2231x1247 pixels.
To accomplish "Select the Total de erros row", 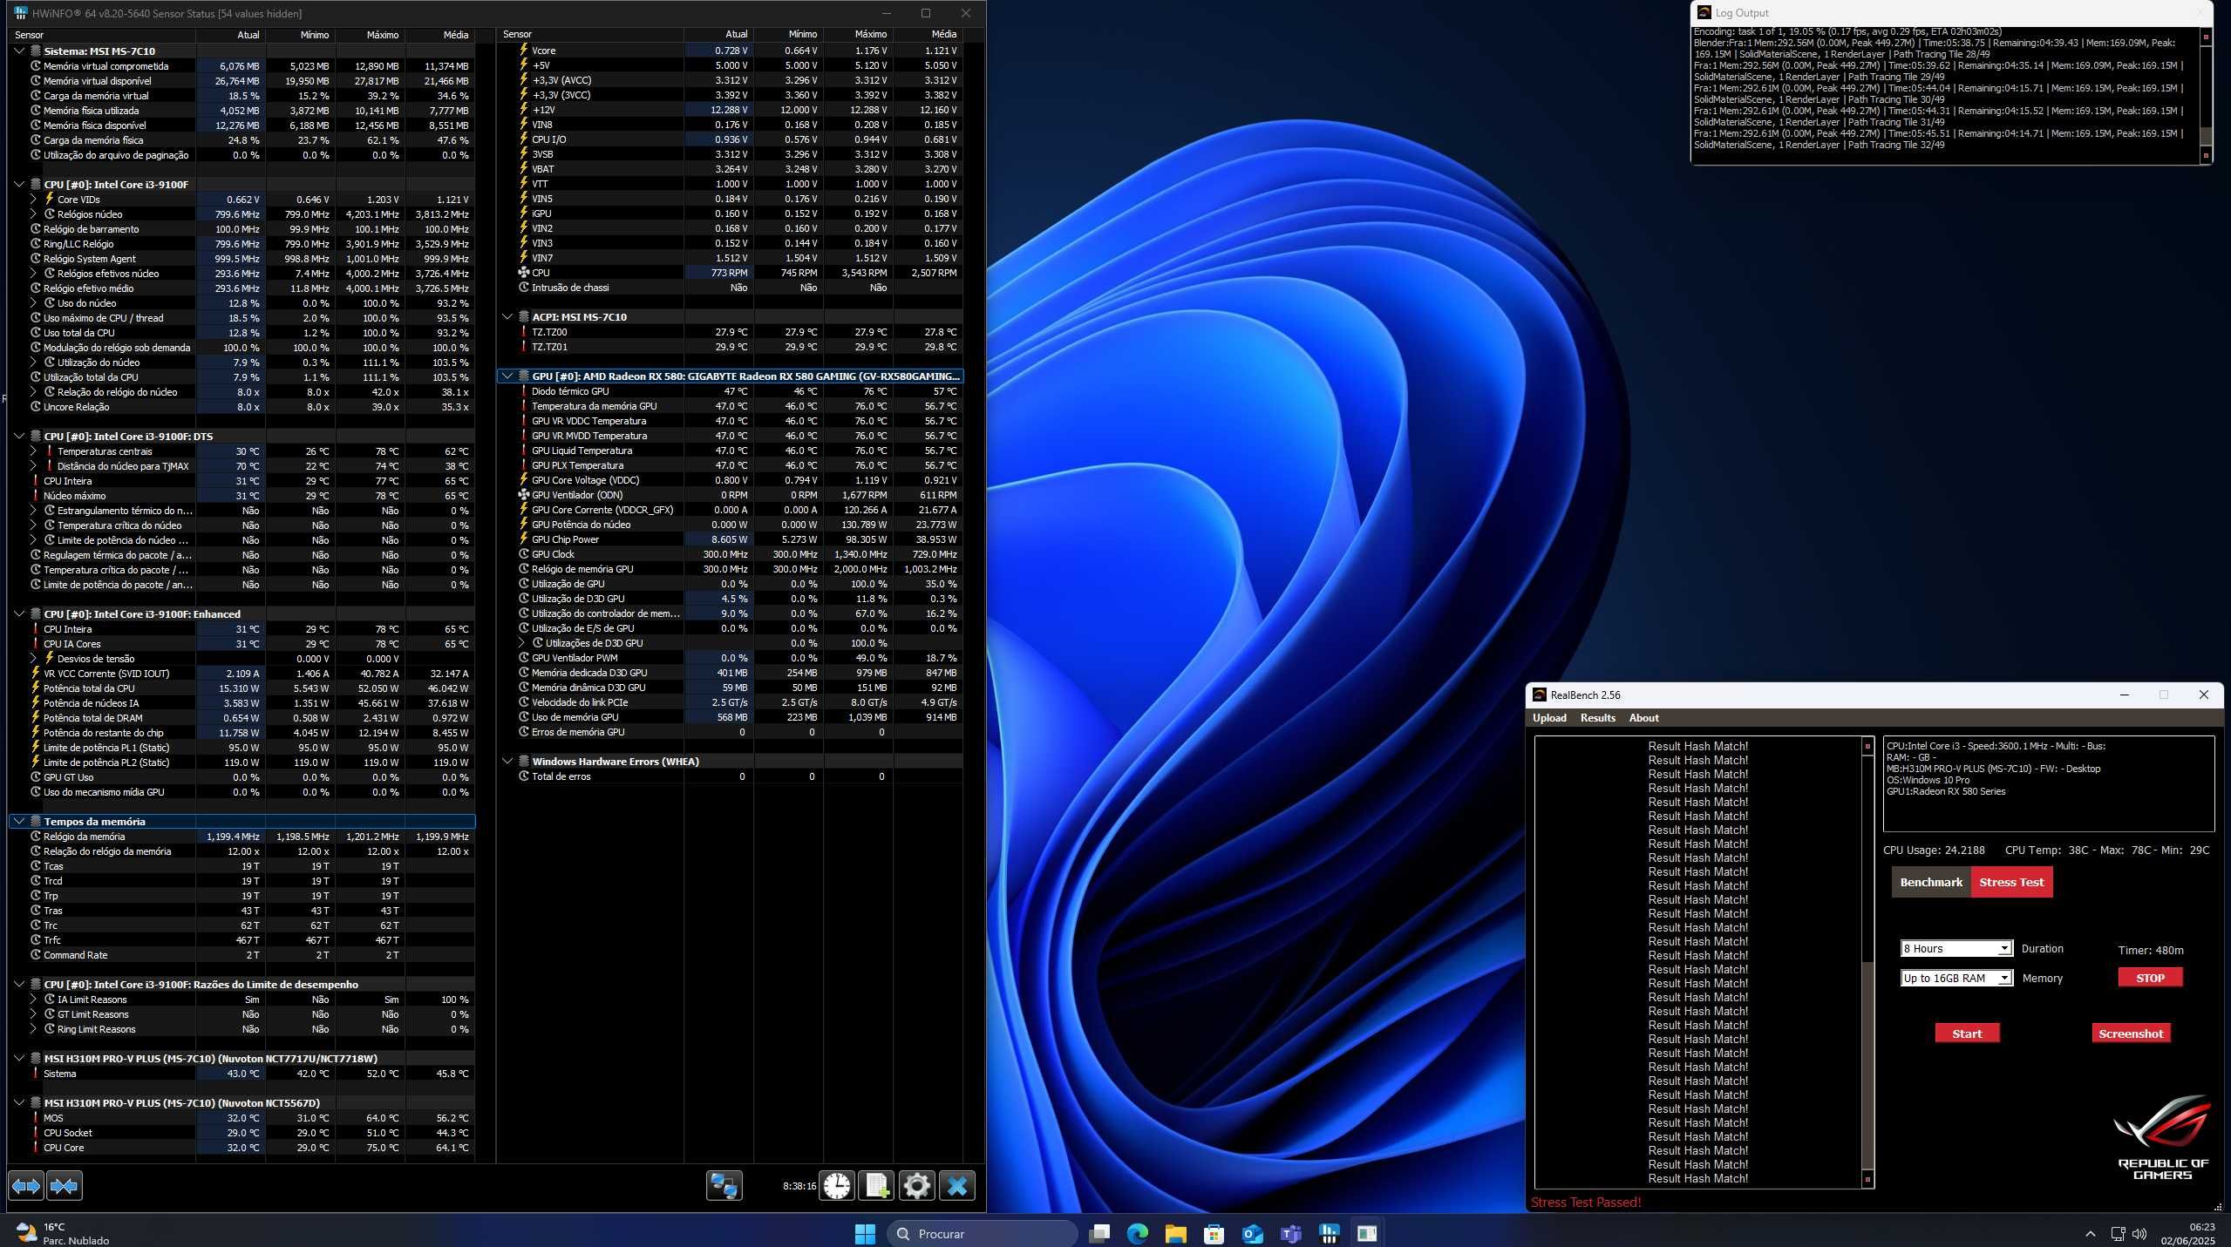I will coord(730,776).
